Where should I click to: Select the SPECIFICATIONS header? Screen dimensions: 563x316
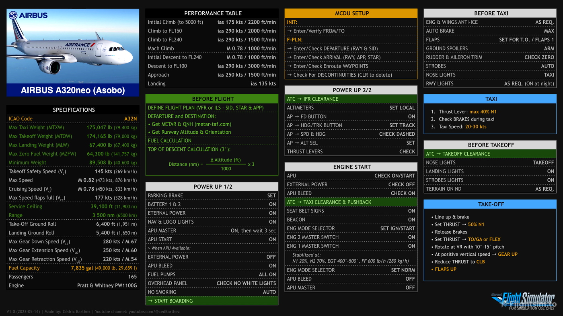click(x=74, y=110)
